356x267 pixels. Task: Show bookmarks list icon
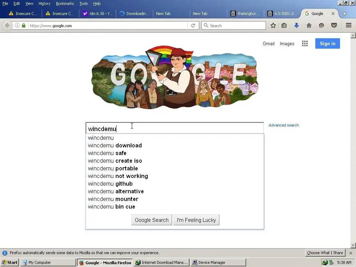(x=284, y=25)
